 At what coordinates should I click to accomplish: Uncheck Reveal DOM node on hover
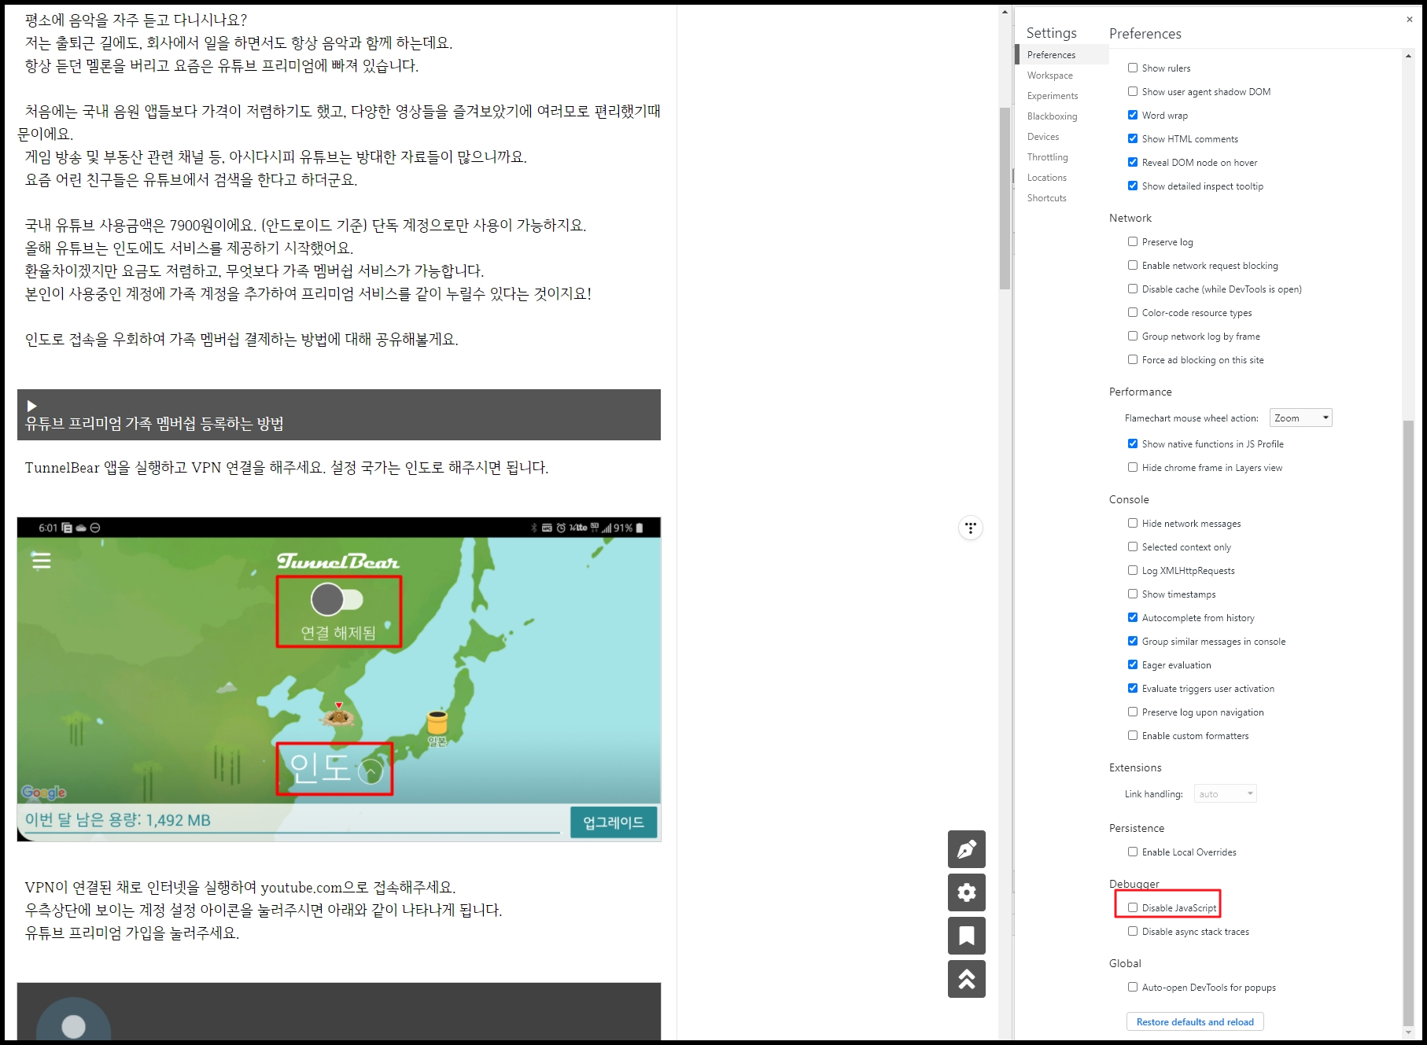1133,162
